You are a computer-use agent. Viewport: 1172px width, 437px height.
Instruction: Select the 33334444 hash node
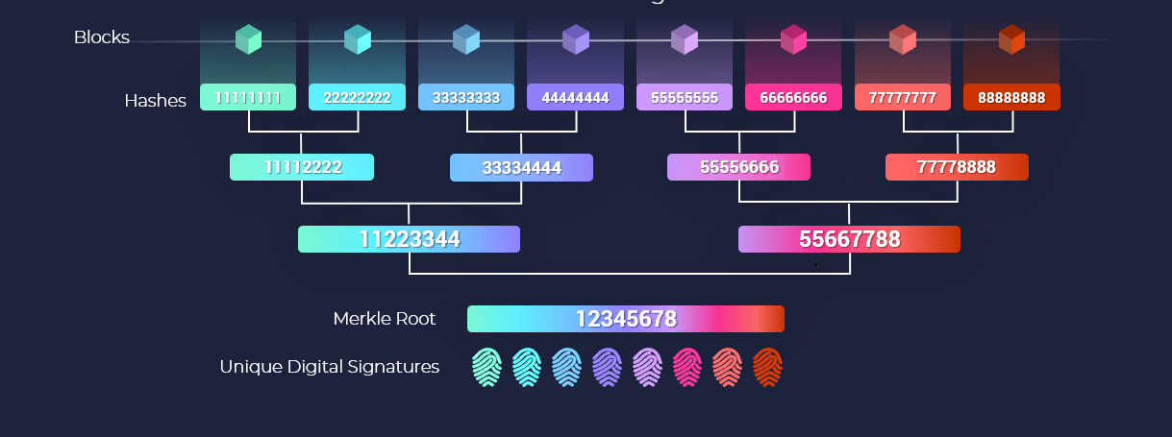(x=521, y=167)
